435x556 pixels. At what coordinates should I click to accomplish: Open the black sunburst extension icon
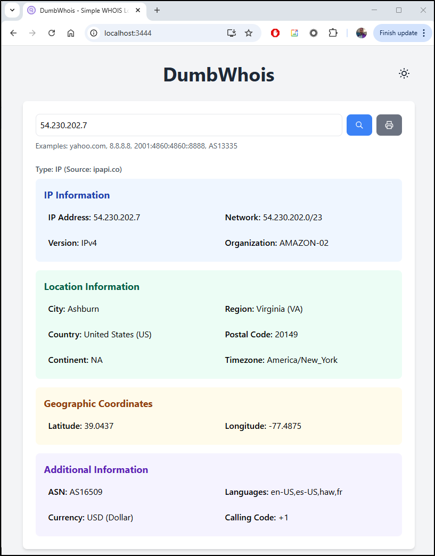tap(313, 33)
